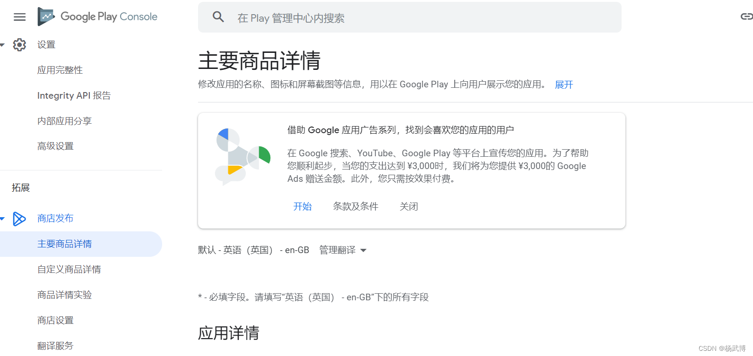Screen dimensions: 753x356
Task: Click the settings gear icon
Action: [19, 44]
